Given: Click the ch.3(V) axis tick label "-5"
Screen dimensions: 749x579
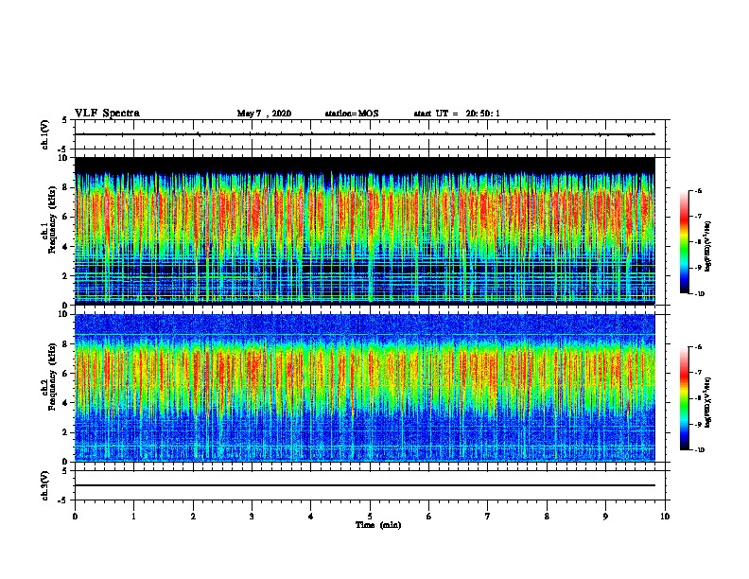Looking at the screenshot, I should pyautogui.click(x=63, y=500).
